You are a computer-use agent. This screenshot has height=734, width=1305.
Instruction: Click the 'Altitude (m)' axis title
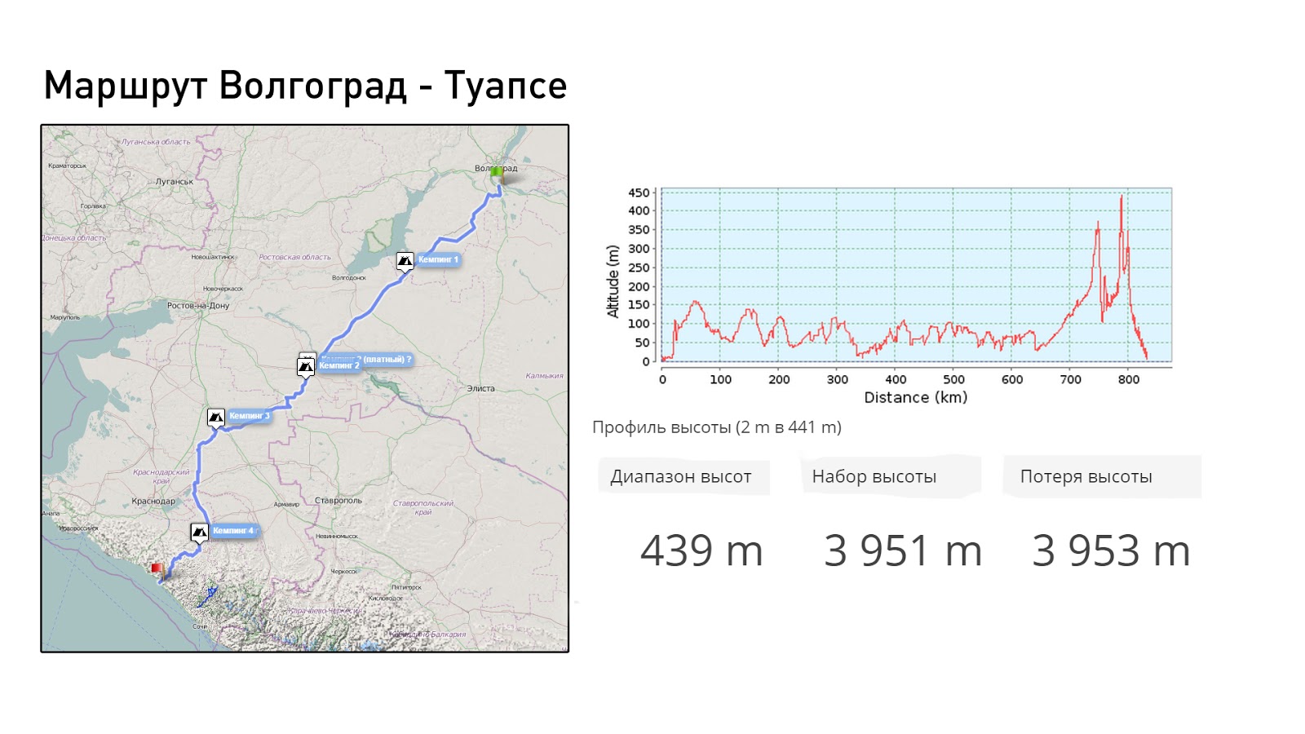(x=613, y=281)
